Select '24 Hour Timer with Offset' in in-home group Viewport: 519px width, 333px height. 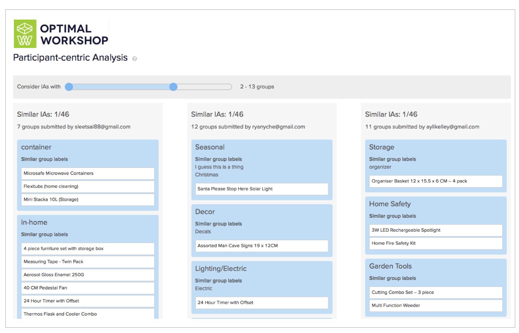point(88,301)
